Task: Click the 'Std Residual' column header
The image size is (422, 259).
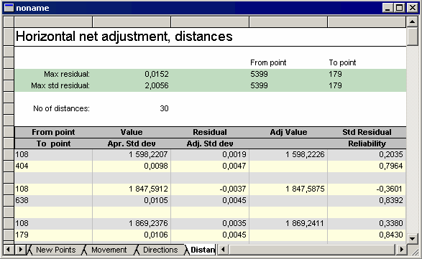Action: coord(367,132)
